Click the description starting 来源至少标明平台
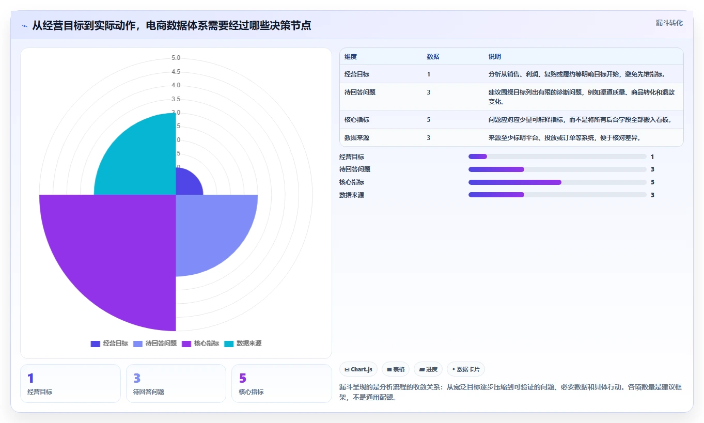 [x=565, y=138]
